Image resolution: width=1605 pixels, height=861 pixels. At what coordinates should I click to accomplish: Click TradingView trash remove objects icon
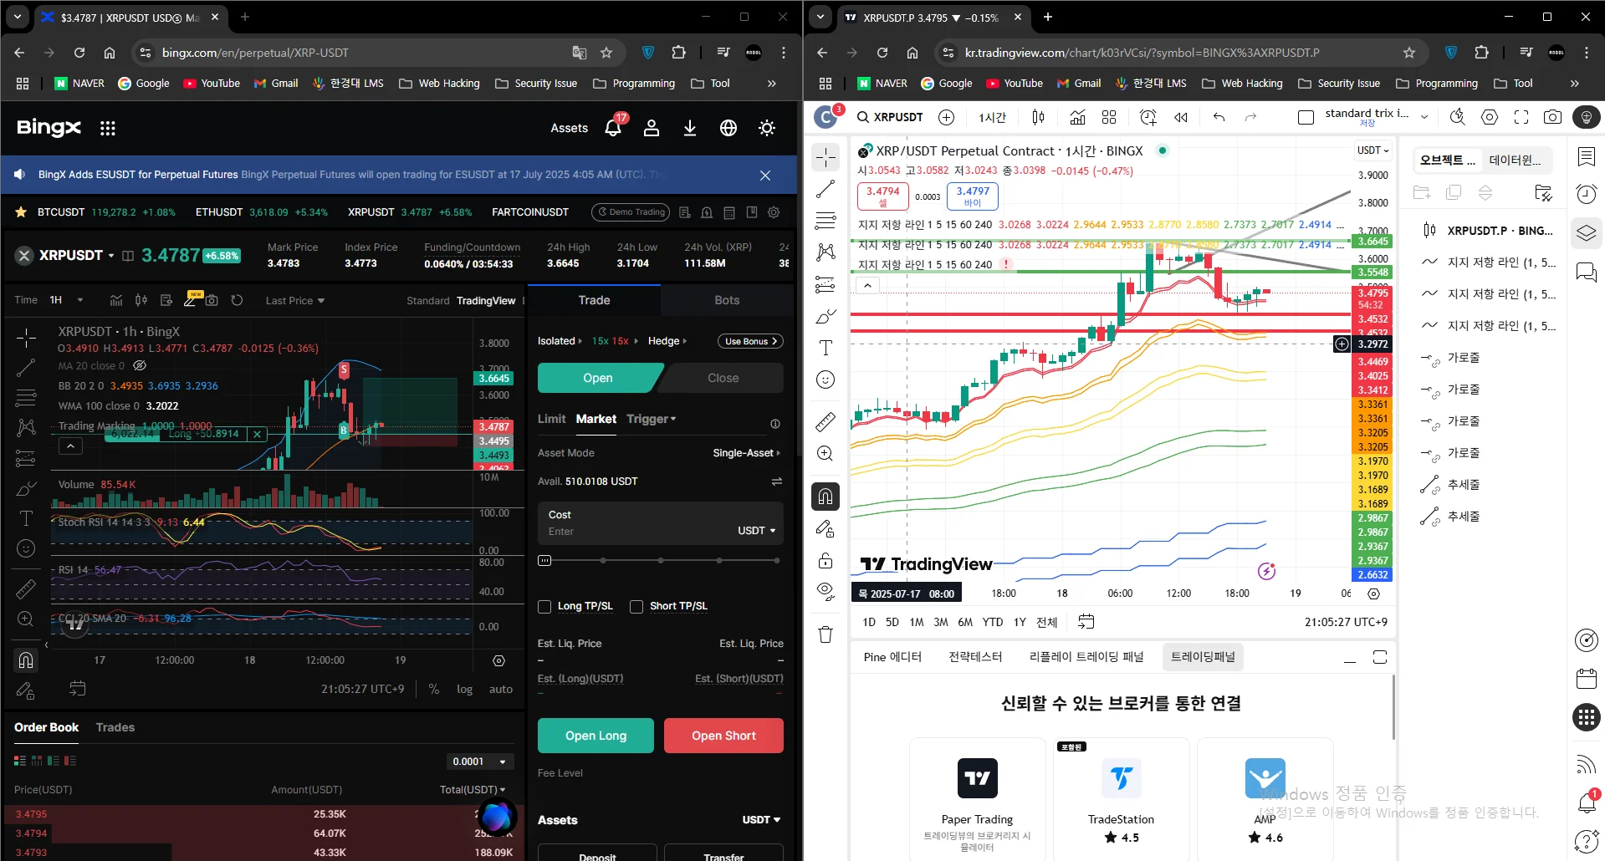(826, 634)
